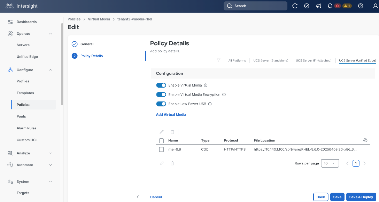Click info icon next to Virtual Media Encryption

(224, 95)
